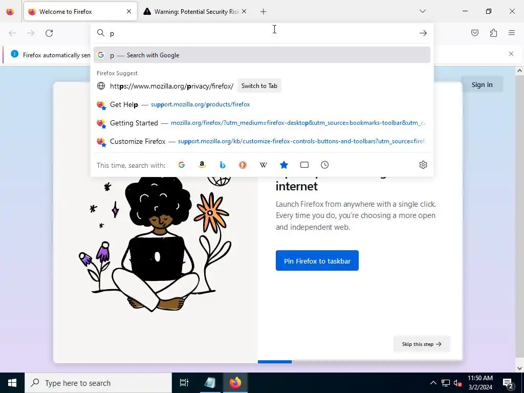Switch to Welcome to Firefox tab
524x393 pixels.
tap(80, 11)
